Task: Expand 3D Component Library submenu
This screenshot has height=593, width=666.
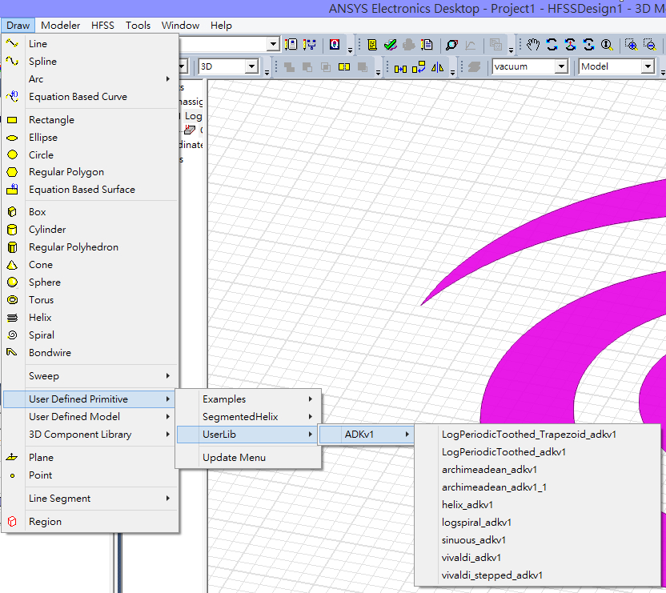Action: click(x=90, y=434)
